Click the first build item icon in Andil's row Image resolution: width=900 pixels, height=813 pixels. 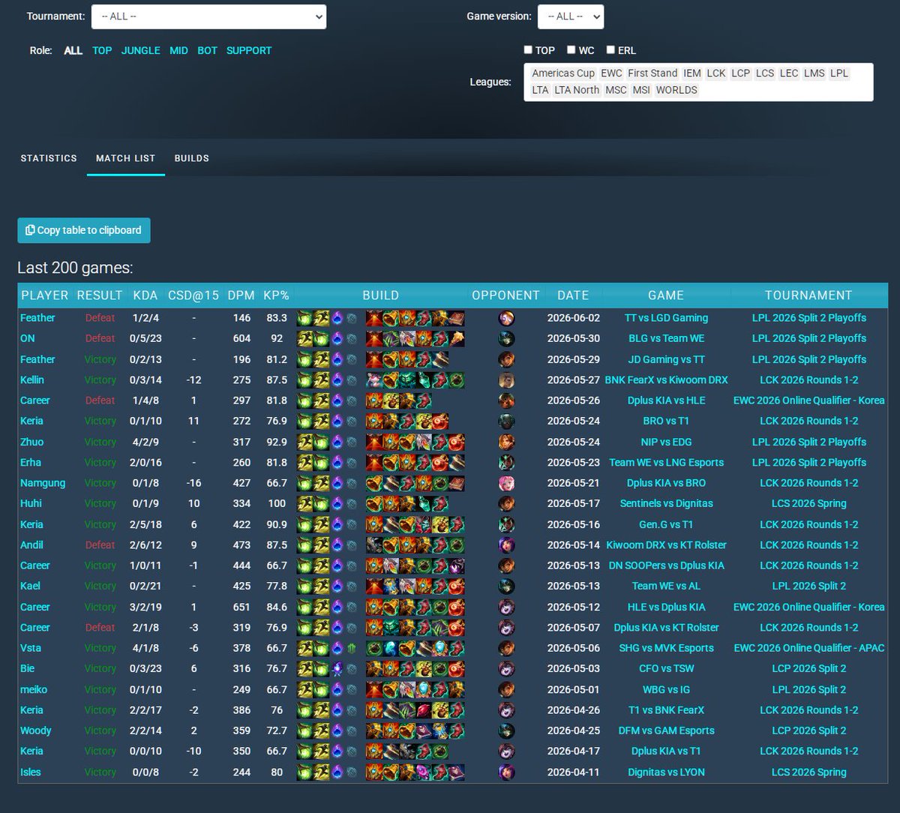pos(373,544)
